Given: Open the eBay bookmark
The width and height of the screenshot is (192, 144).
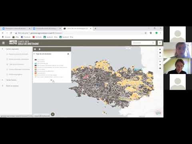Looking at the screenshot, I should [x=16, y=37].
